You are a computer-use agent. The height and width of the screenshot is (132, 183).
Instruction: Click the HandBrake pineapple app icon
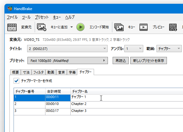pyautogui.click(x=10, y=8)
